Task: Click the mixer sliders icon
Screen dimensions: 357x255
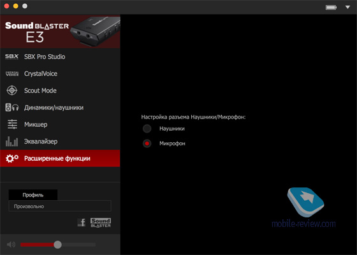Action: [12, 124]
